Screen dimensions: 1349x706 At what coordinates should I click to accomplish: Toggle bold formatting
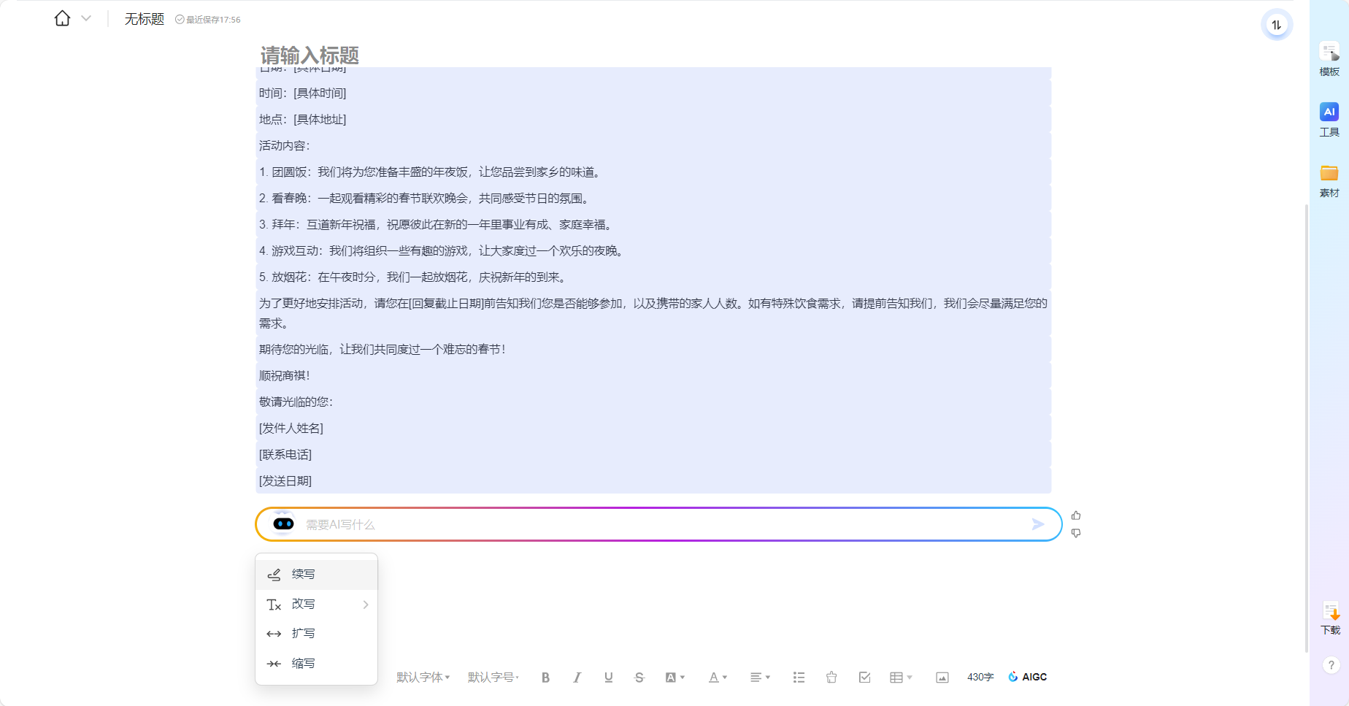coord(545,678)
